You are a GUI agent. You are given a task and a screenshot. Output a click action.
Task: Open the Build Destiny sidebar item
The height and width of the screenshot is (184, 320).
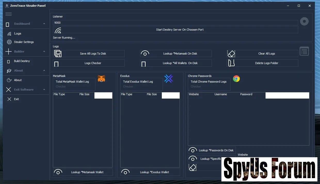[22, 61]
